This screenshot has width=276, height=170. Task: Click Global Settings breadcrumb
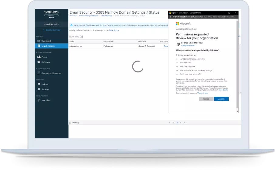[107, 16]
